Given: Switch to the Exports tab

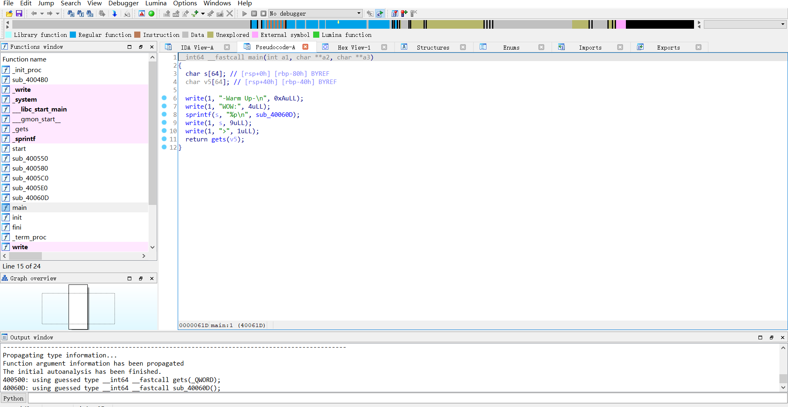Looking at the screenshot, I should point(668,48).
